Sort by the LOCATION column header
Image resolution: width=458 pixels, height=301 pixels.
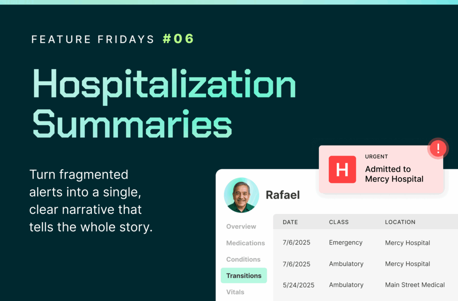click(x=400, y=222)
